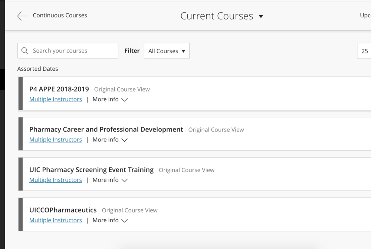
Task: Open Multiple Instructors for P4 APPE 2018-2019
Action: pos(56,99)
